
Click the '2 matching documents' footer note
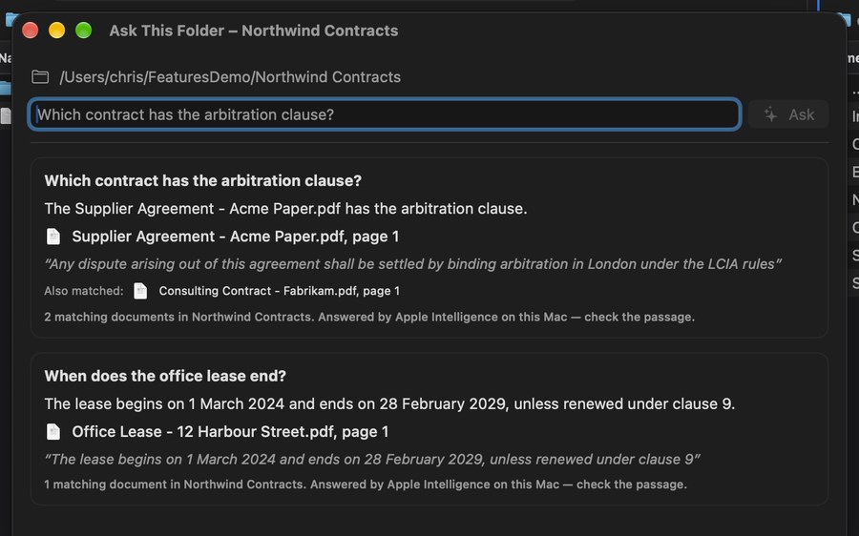point(369,317)
